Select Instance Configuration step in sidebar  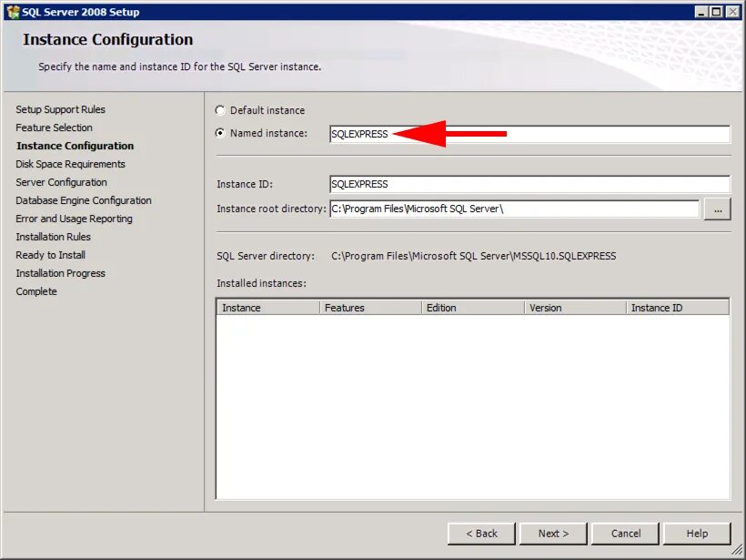click(x=76, y=146)
